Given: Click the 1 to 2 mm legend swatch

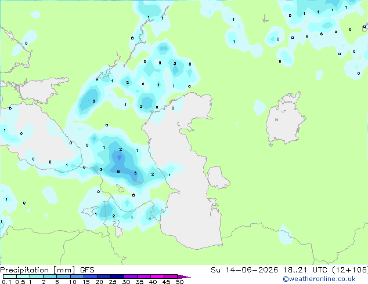Looking at the screenshot, I should click(x=37, y=276).
